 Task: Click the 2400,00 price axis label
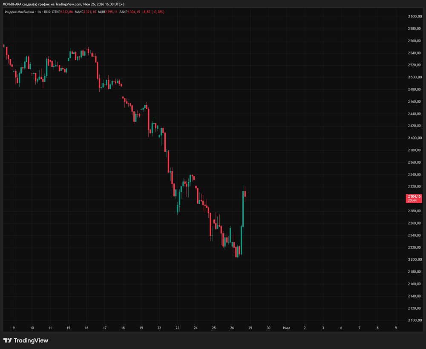click(414, 138)
